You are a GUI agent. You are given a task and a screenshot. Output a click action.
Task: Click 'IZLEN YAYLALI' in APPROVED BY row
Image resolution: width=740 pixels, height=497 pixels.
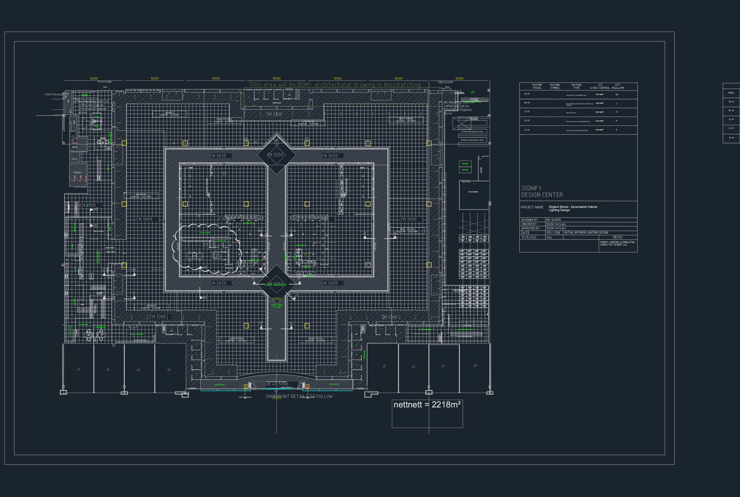[x=556, y=228]
